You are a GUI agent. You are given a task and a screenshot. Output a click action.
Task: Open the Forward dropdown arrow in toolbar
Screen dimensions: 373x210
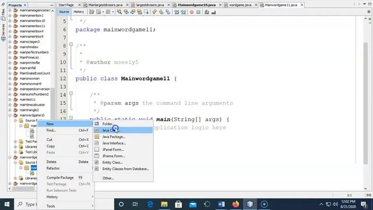[x=112, y=12]
